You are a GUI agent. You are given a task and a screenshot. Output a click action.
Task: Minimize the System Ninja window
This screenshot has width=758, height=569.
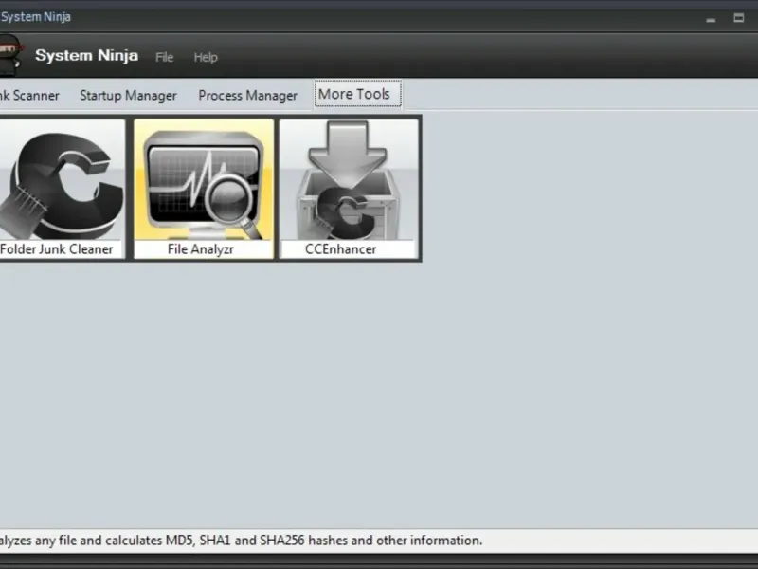(711, 19)
